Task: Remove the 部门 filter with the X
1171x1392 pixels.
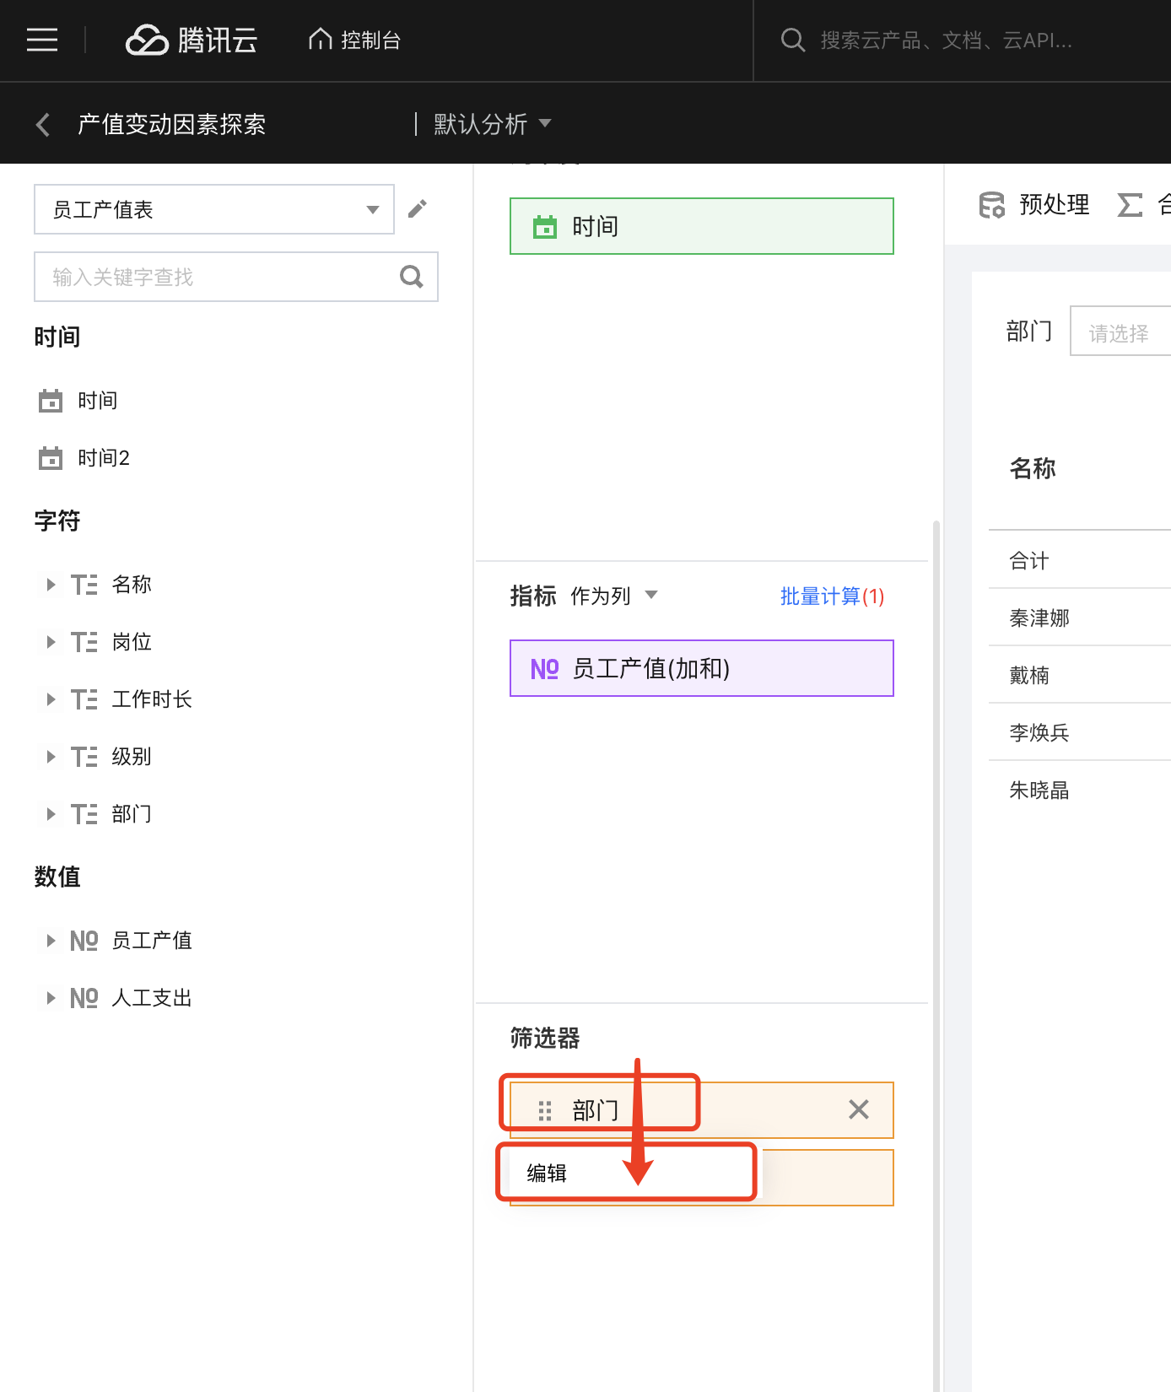Action: (x=858, y=1109)
